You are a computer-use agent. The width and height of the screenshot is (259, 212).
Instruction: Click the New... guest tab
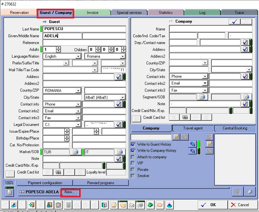[x=70, y=192]
